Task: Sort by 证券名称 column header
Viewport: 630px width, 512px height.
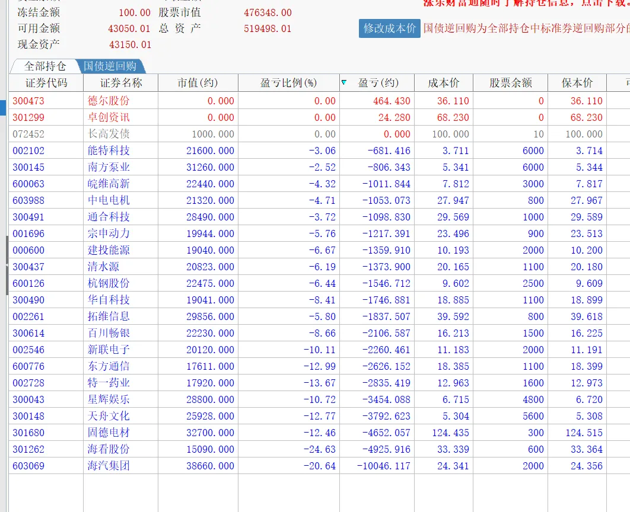Action: click(x=121, y=82)
